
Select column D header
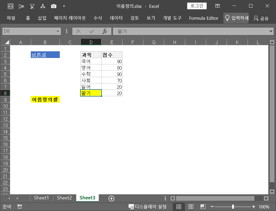click(x=91, y=42)
